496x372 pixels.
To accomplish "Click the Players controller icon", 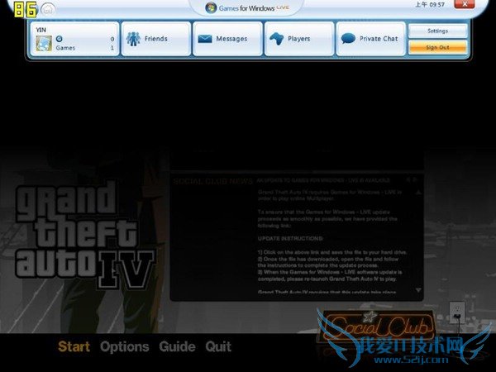I will (276, 39).
